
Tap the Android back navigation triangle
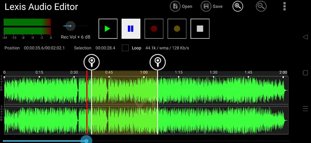(305, 37)
